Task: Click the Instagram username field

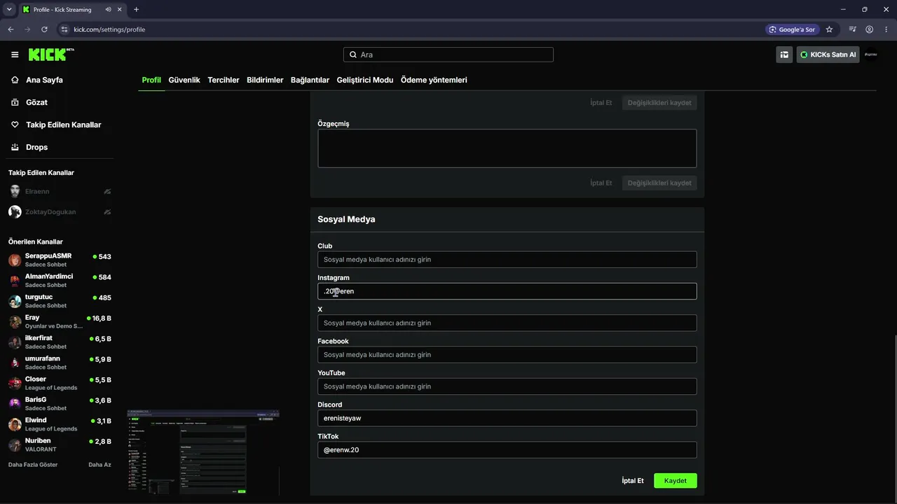Action: pos(507,291)
